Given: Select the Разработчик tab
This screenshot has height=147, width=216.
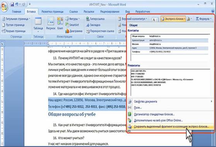Looking at the screenshot, I should (143, 12).
